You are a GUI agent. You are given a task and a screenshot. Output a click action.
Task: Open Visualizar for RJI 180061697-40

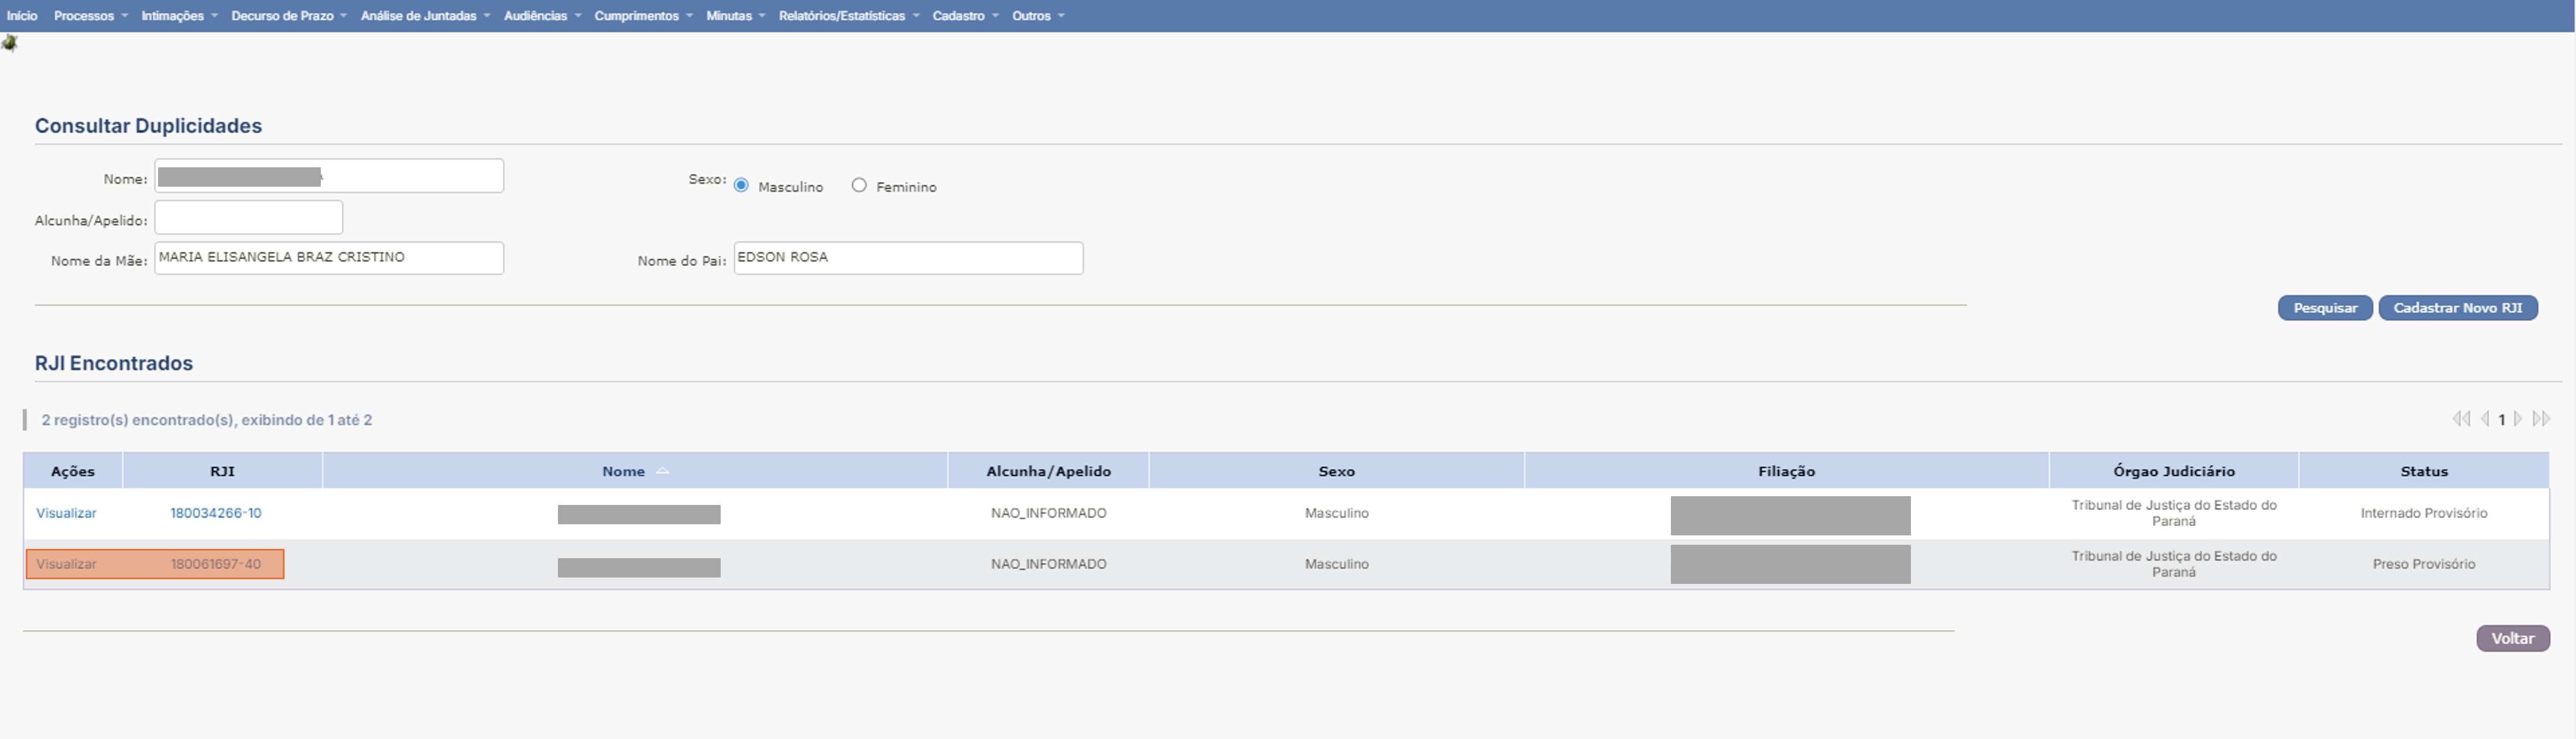pyautogui.click(x=66, y=564)
